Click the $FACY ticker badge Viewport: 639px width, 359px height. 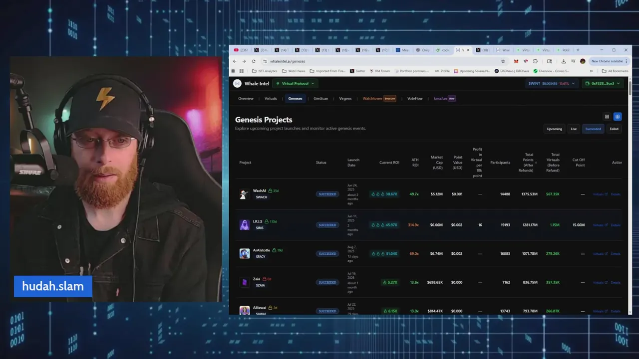(261, 256)
